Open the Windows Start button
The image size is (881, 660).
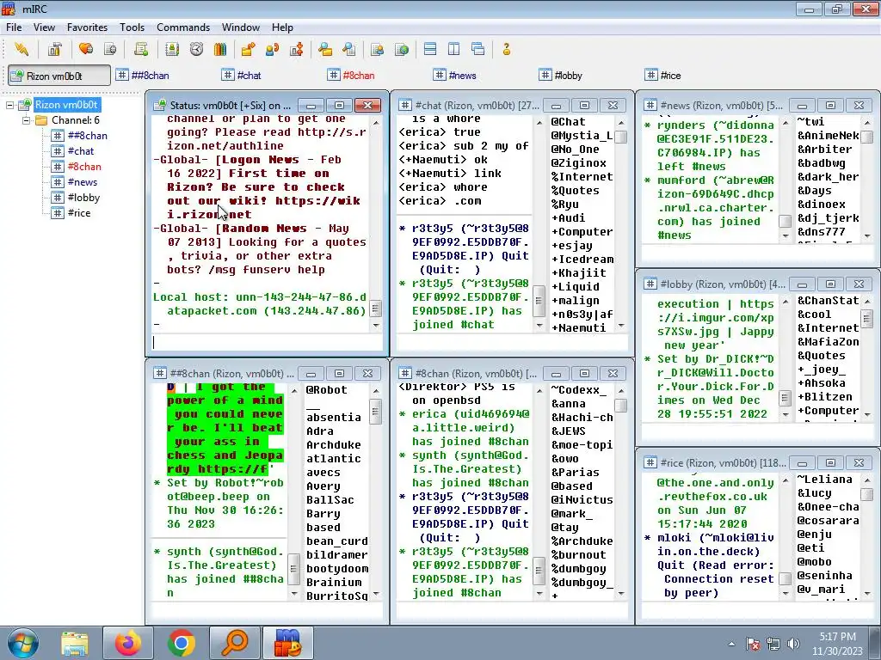pos(22,643)
